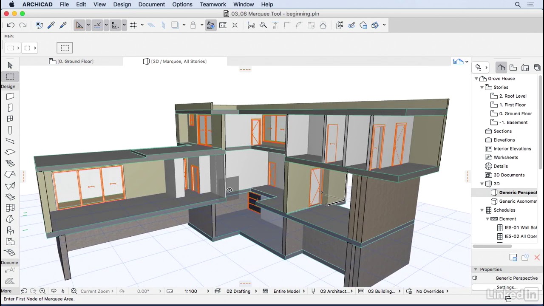Collapse the Schedules tree node
544x306 pixels.
pos(482,210)
